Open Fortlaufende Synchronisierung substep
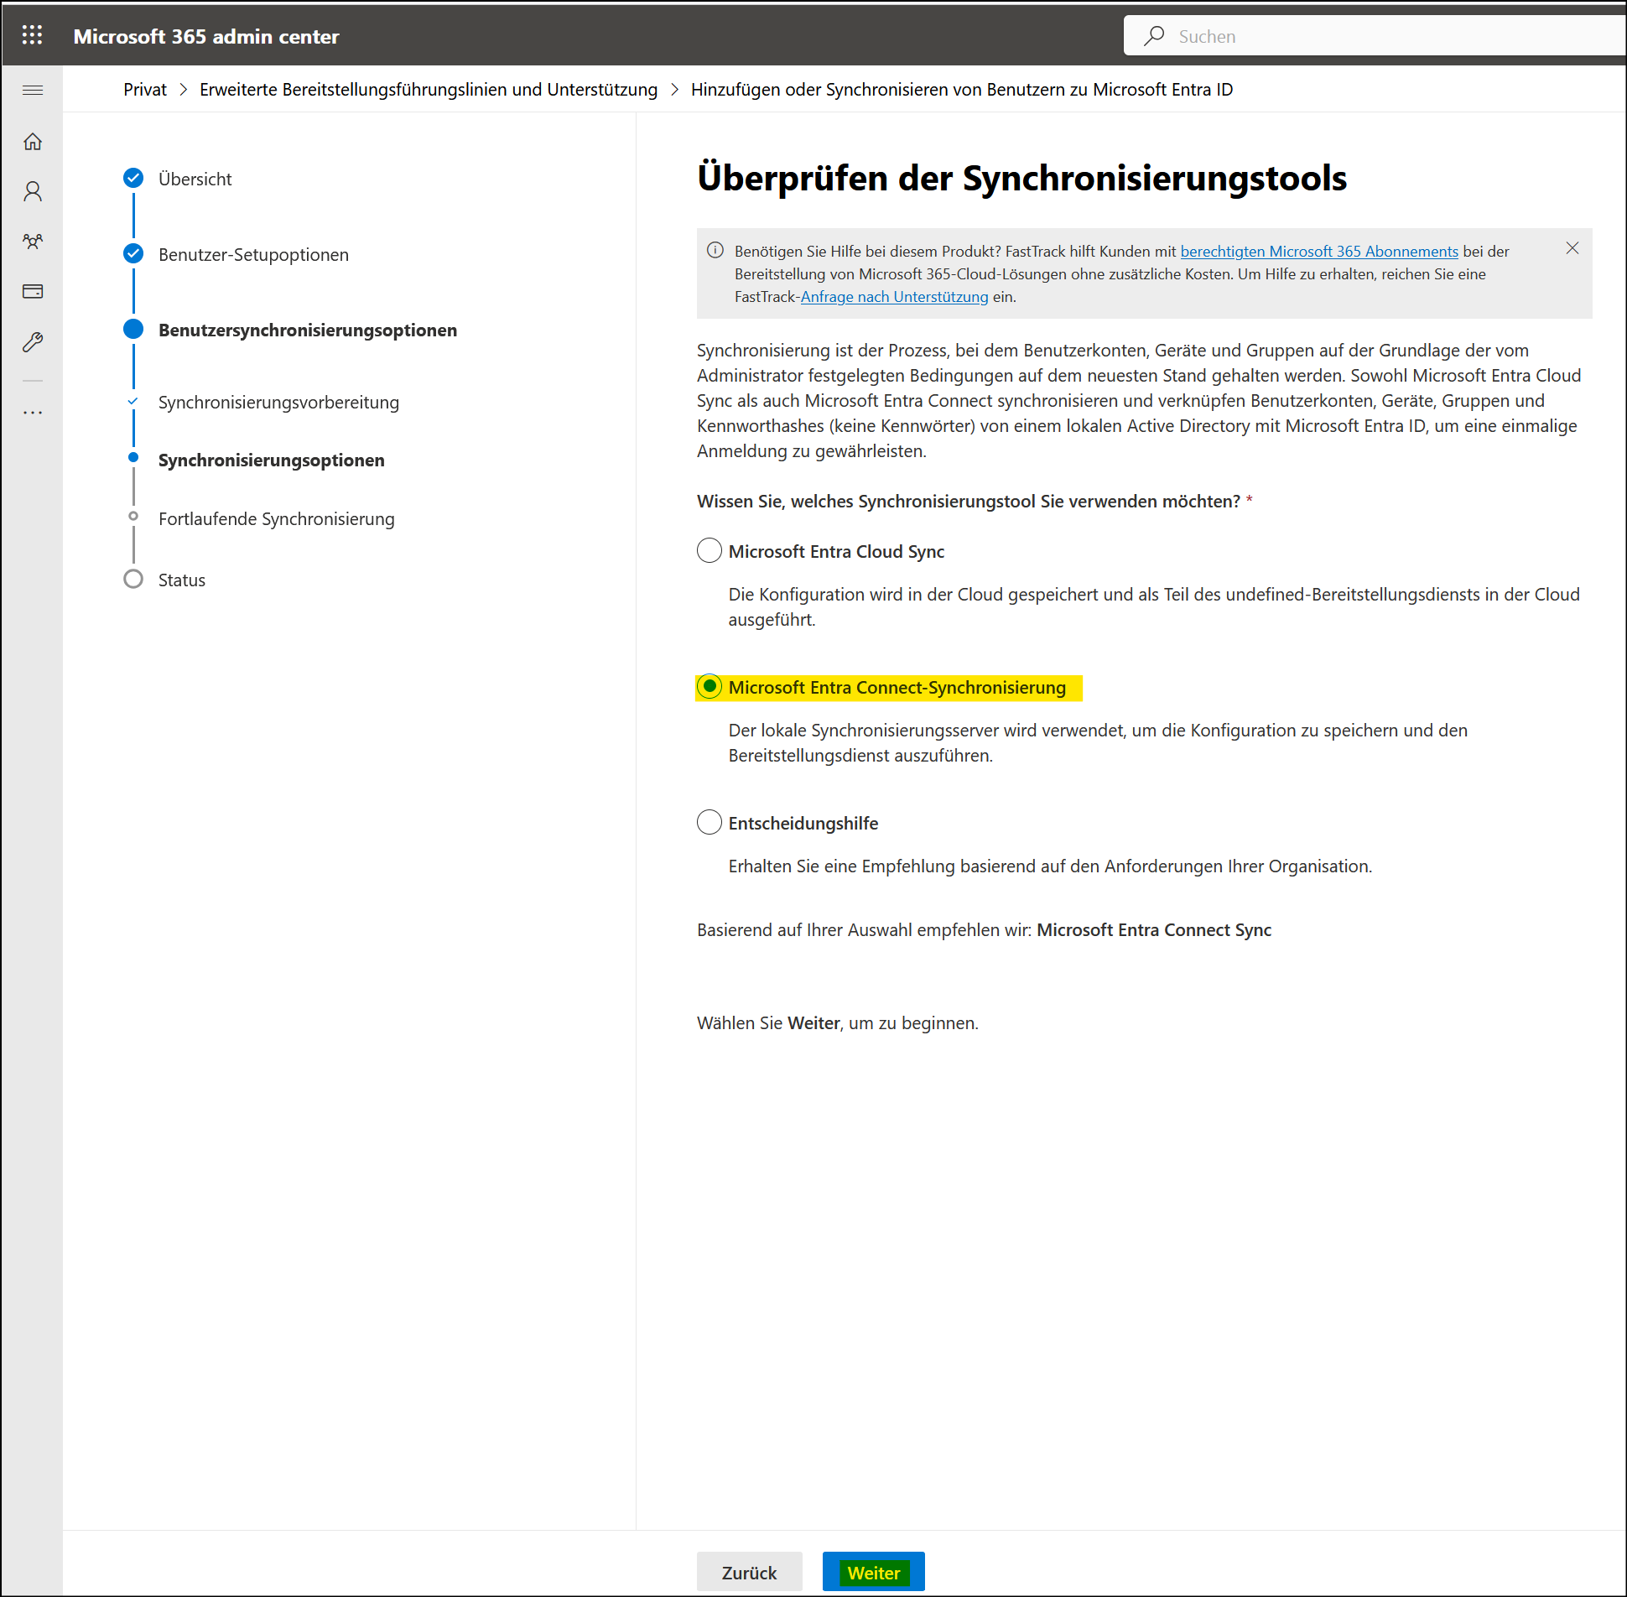 pyautogui.click(x=276, y=518)
